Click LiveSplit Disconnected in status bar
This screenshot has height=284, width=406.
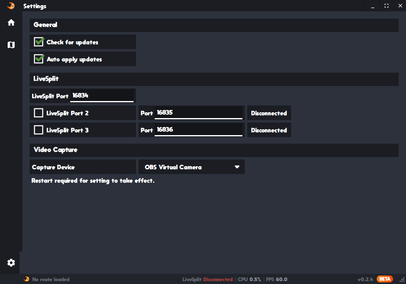pos(207,280)
